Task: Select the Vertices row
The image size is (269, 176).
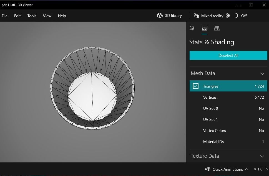Action: (x=228, y=97)
